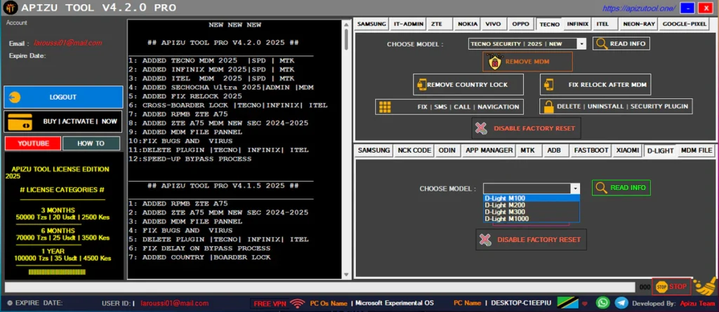Click the changelog scrollbar thumb
This screenshot has height=312, width=719.
[x=346, y=39]
